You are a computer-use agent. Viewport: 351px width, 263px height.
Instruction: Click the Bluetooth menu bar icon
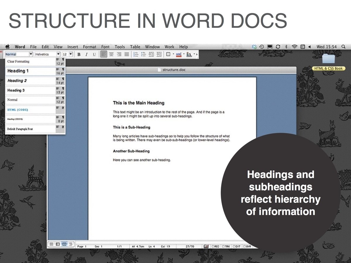[286, 47]
